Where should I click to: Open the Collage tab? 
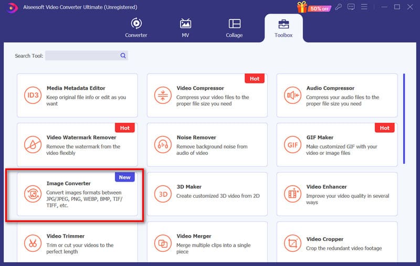pyautogui.click(x=234, y=27)
